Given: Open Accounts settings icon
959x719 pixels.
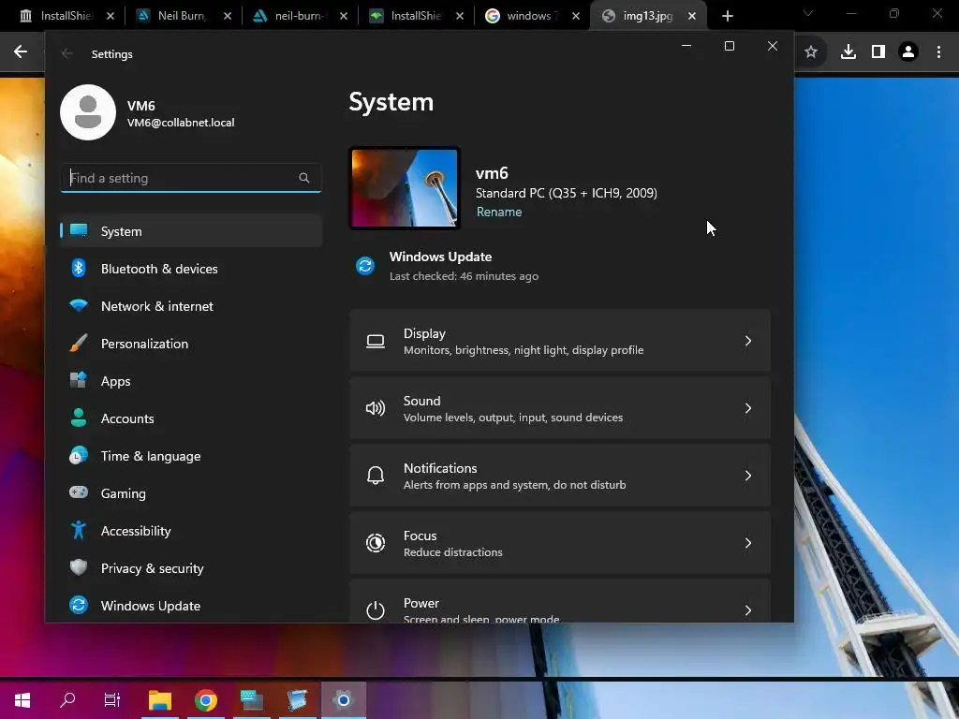Looking at the screenshot, I should (79, 418).
